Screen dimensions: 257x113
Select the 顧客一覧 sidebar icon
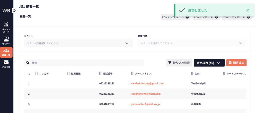click(x=6, y=51)
